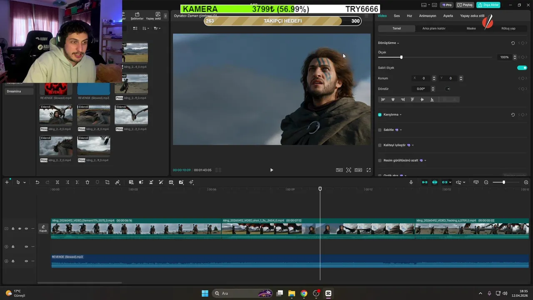Click the playhead marker on the timeline ruler

320,189
